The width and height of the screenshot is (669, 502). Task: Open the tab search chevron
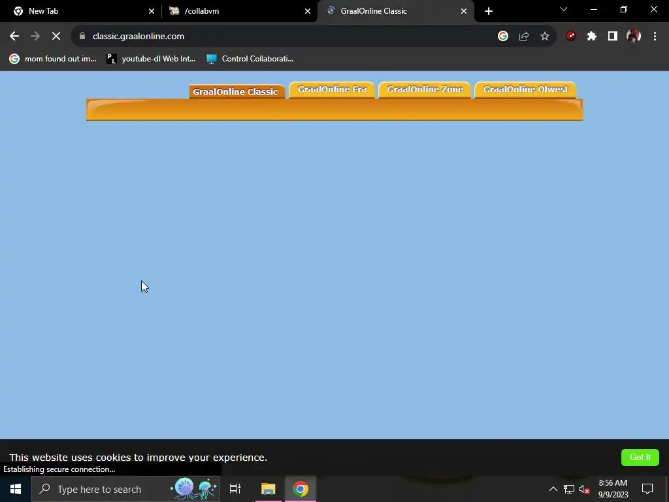[564, 9]
